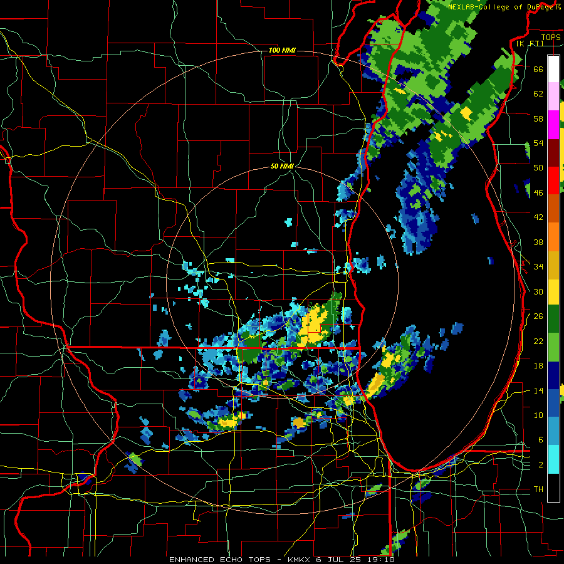This screenshot has height=564, width=564.
Task: Click the black threshold swatch at bar bottom
Action: tap(553, 488)
